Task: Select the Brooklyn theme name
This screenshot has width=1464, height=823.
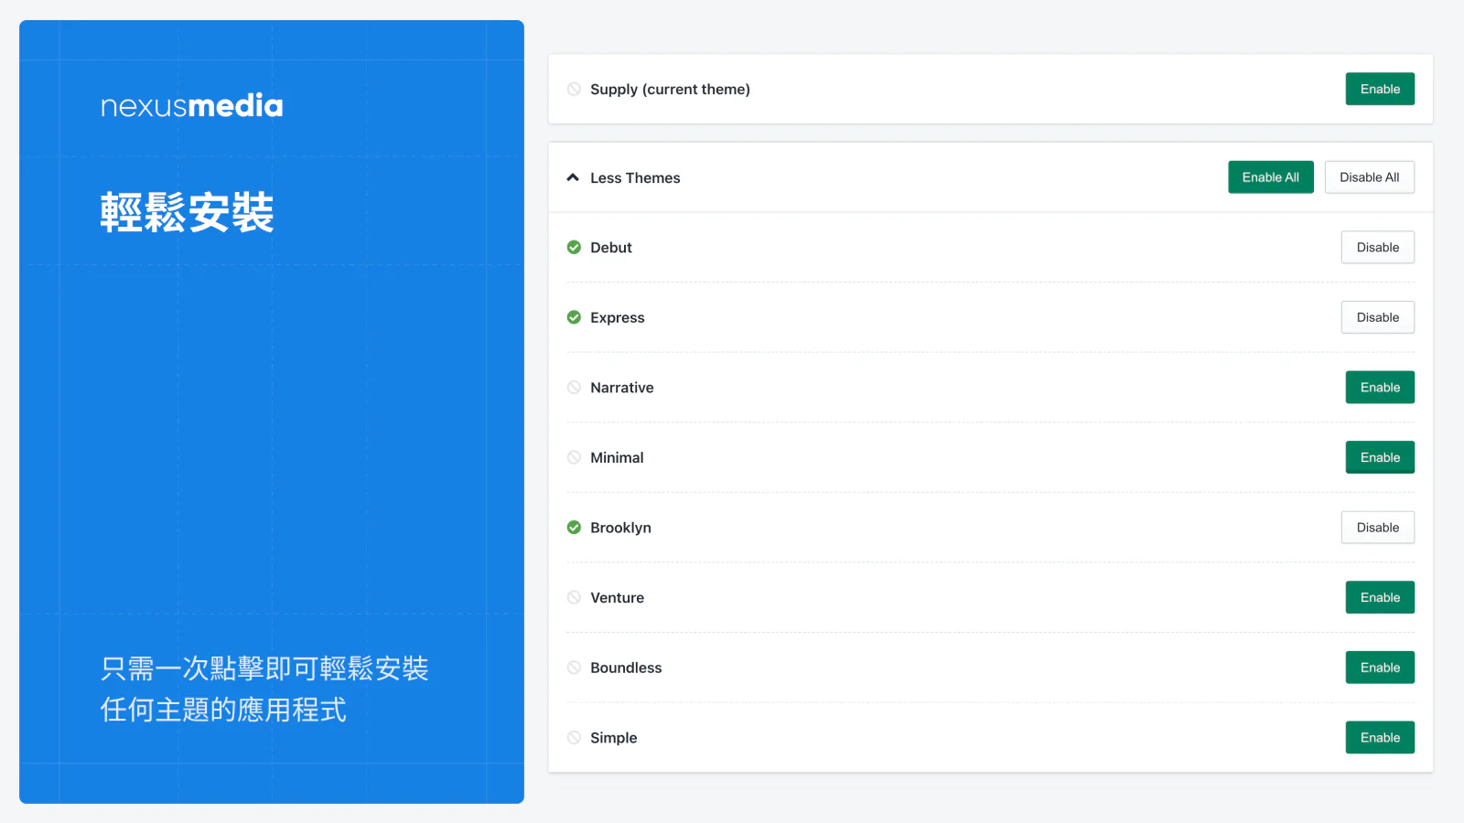Action: tap(620, 528)
